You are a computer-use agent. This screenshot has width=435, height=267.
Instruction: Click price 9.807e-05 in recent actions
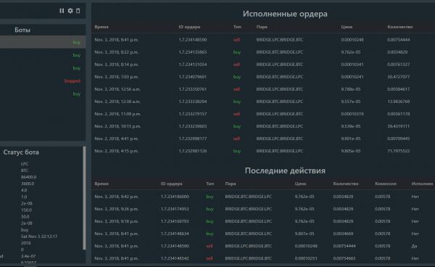(304, 234)
